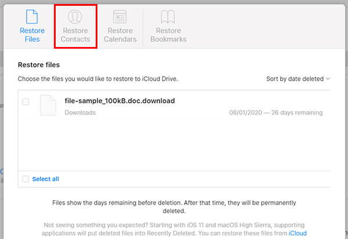Click the Restore Contacts person icon
Viewport: 348px width, 239px height.
[x=75, y=17]
